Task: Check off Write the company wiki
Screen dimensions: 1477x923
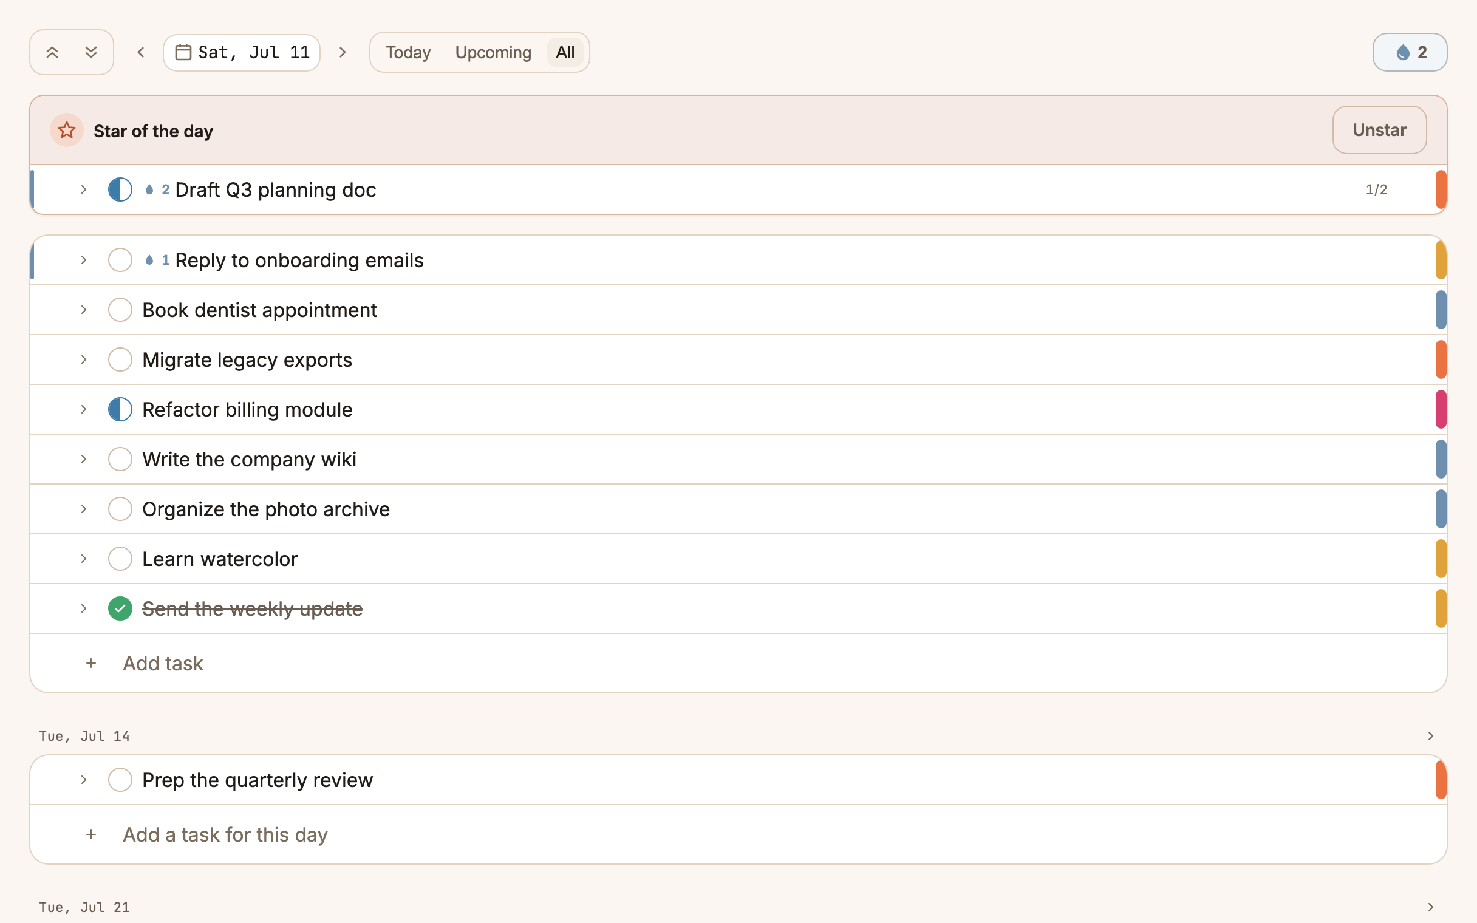Action: [120, 460]
